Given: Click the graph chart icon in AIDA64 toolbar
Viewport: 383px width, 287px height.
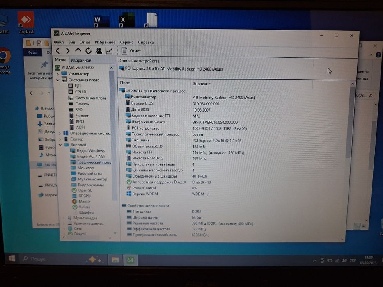Looking at the screenshot, I should coord(109,51).
